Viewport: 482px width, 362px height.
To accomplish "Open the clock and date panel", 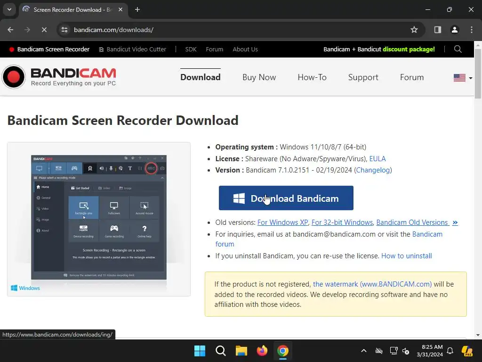I will [x=430, y=351].
